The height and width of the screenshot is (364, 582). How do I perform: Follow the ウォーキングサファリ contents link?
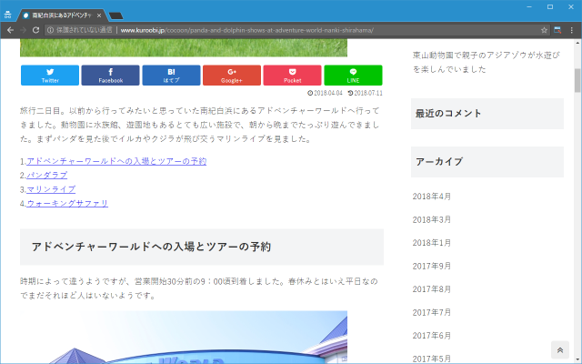point(67,203)
